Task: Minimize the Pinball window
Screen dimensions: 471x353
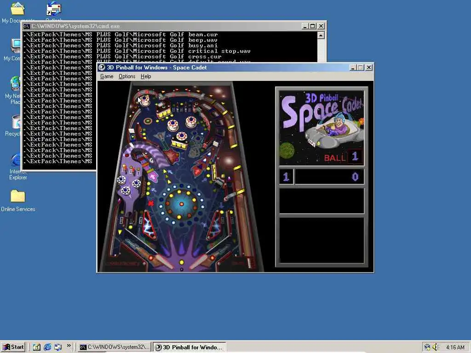Action: [353, 68]
